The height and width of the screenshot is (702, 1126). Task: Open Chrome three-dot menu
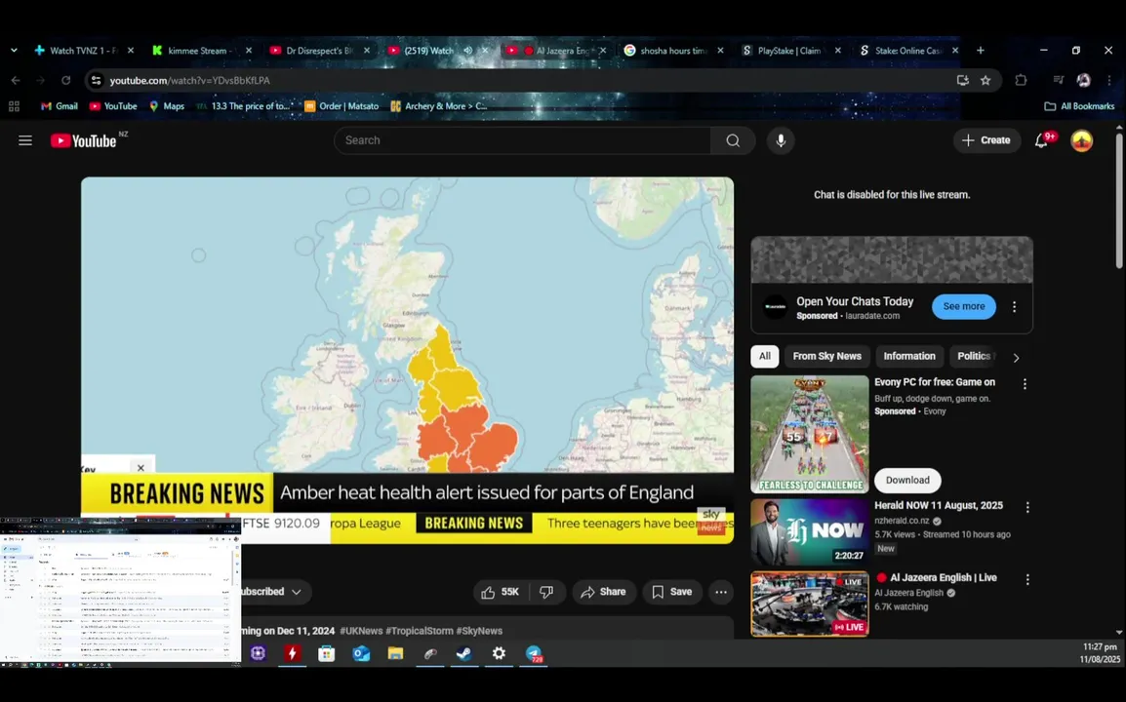point(1109,80)
